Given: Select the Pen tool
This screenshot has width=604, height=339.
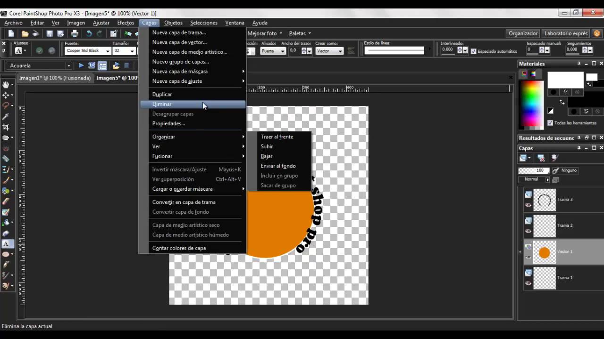Looking at the screenshot, I should click(6, 265).
